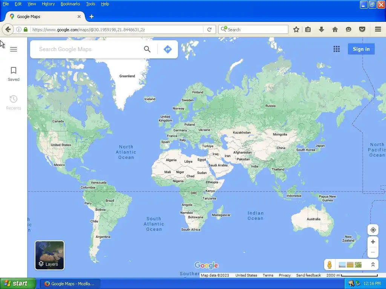The image size is (386, 289).
Task: Open the Google Maps hamburger menu
Action: tap(14, 49)
